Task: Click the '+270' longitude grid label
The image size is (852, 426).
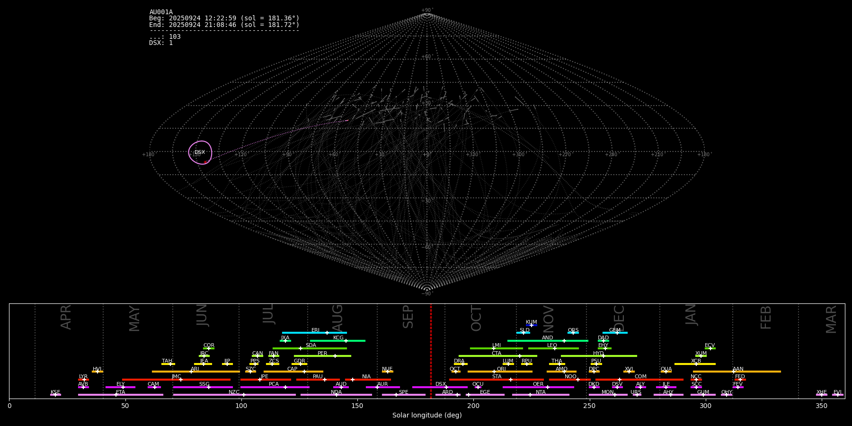Action: tap(565, 155)
